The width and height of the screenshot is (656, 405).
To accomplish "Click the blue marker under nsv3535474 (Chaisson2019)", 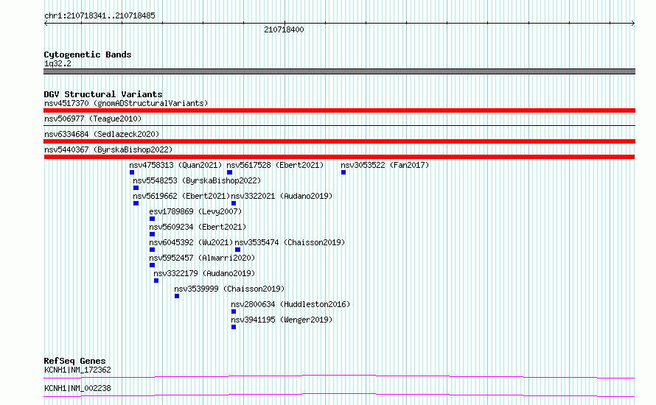I will [237, 250].
